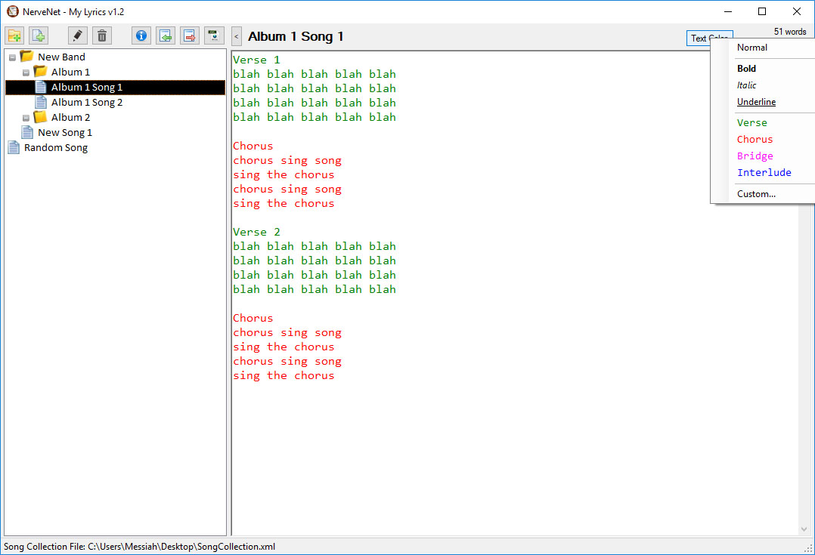
Task: Click the import icon with green arrow
Action: 166,35
